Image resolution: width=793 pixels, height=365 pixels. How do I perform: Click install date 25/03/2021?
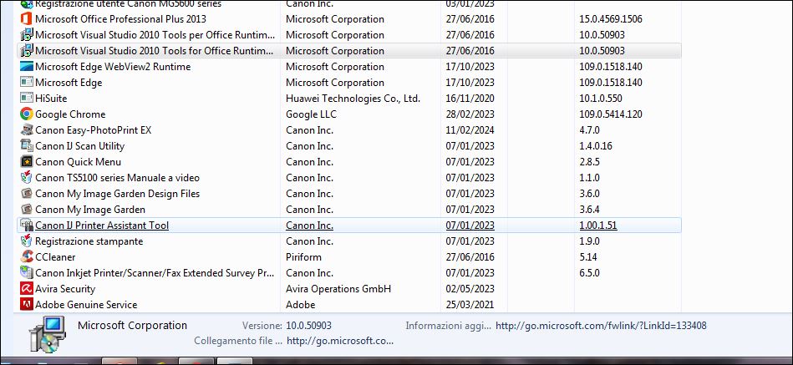[470, 305]
